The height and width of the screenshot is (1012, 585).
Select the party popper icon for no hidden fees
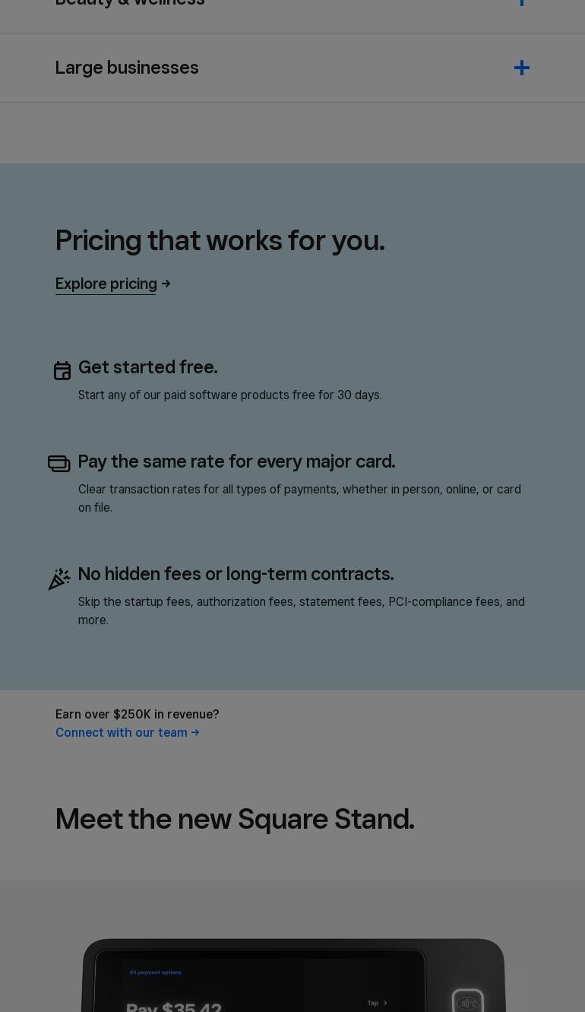click(59, 579)
